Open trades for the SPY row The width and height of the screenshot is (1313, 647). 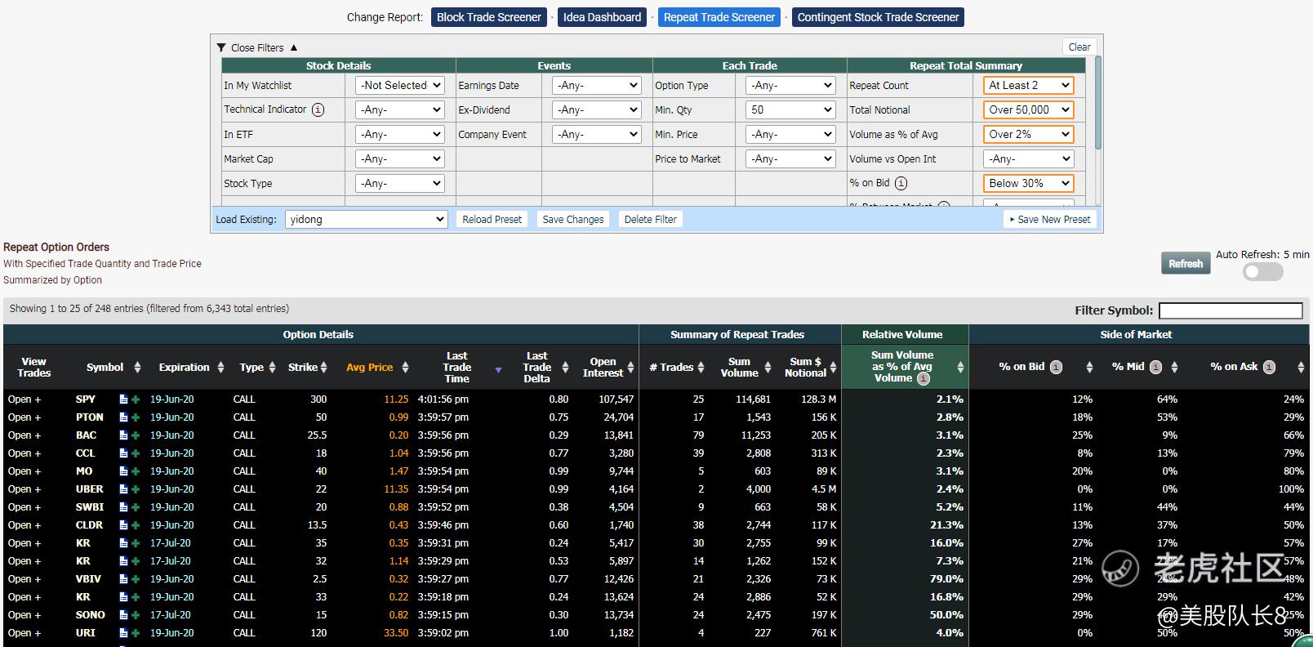pos(24,399)
